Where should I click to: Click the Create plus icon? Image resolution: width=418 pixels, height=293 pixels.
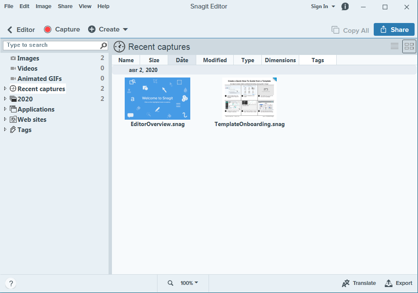(92, 29)
